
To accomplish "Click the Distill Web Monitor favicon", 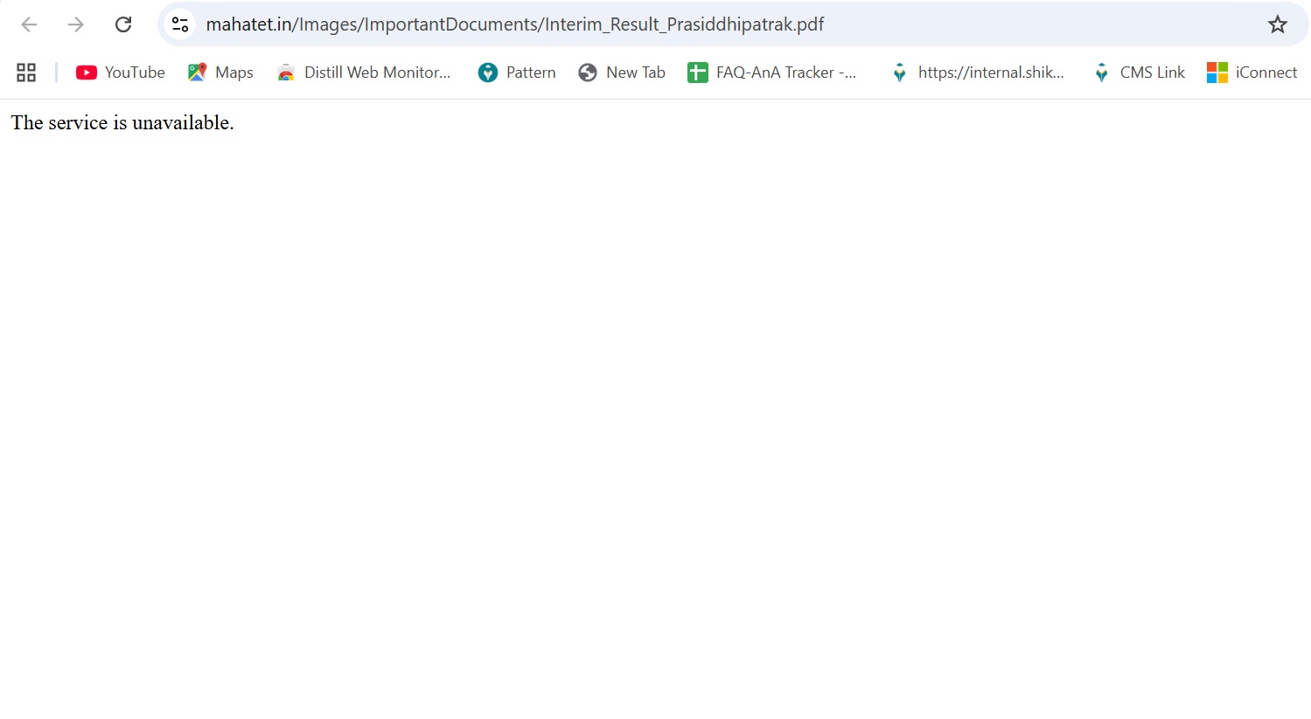I will coord(286,73).
